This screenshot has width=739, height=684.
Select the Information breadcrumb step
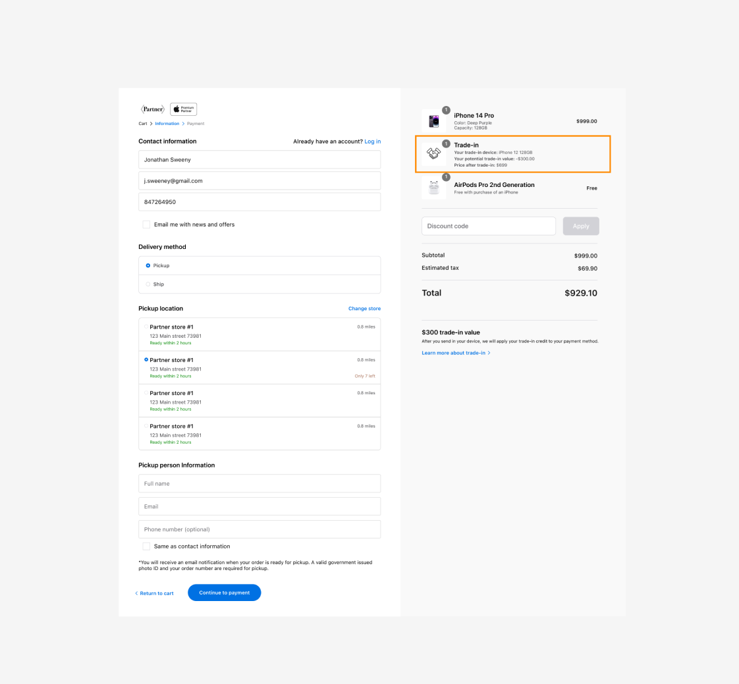[x=167, y=123]
